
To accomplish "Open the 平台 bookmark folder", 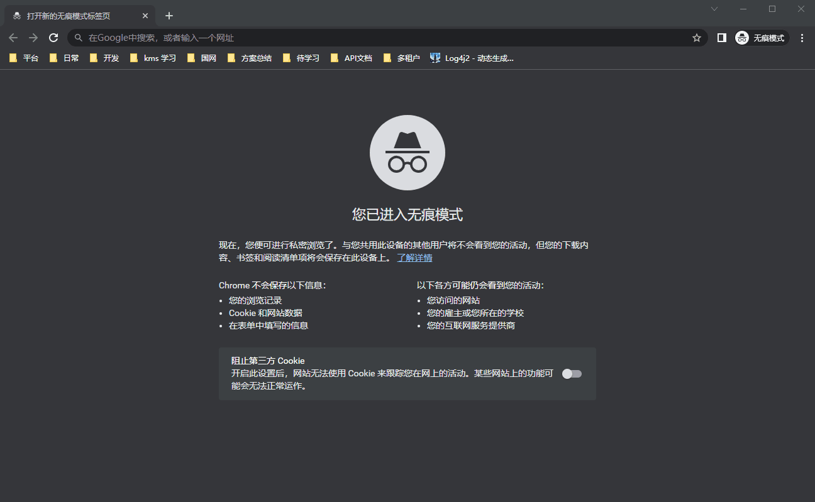I will point(24,58).
